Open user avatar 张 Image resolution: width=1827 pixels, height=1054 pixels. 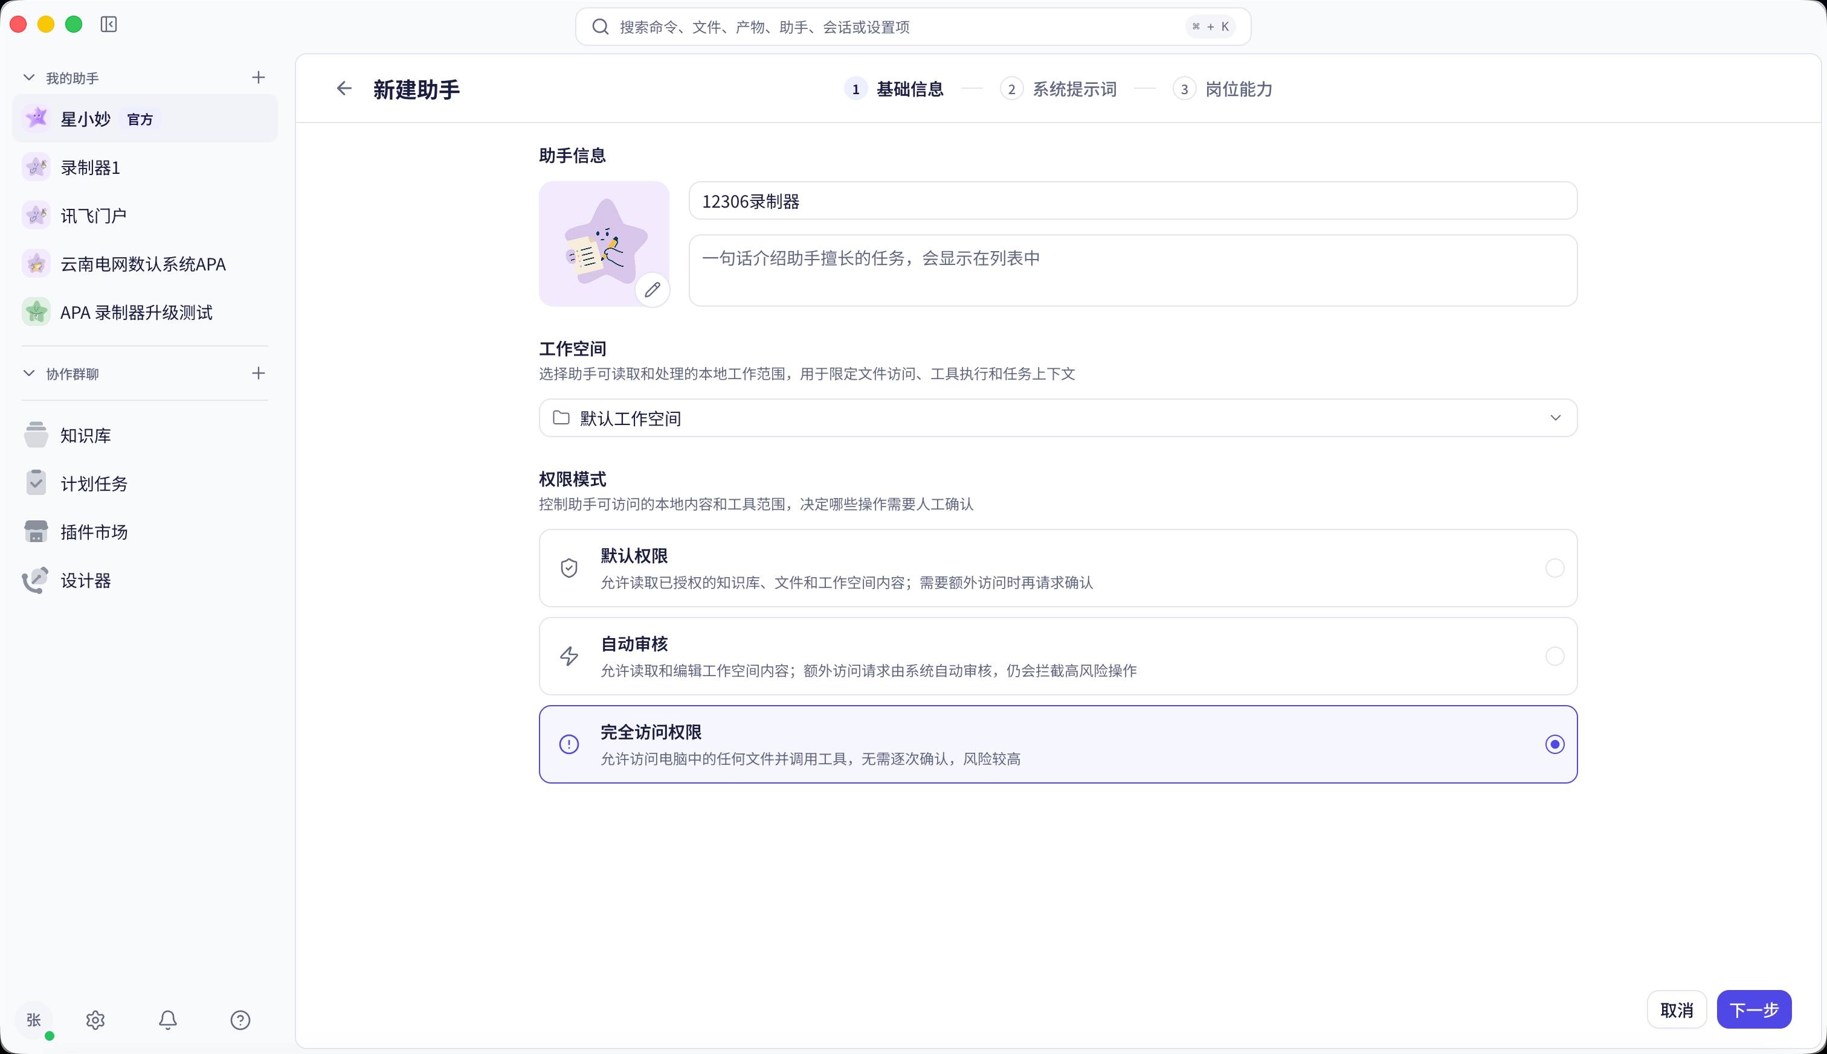coord(34,1020)
